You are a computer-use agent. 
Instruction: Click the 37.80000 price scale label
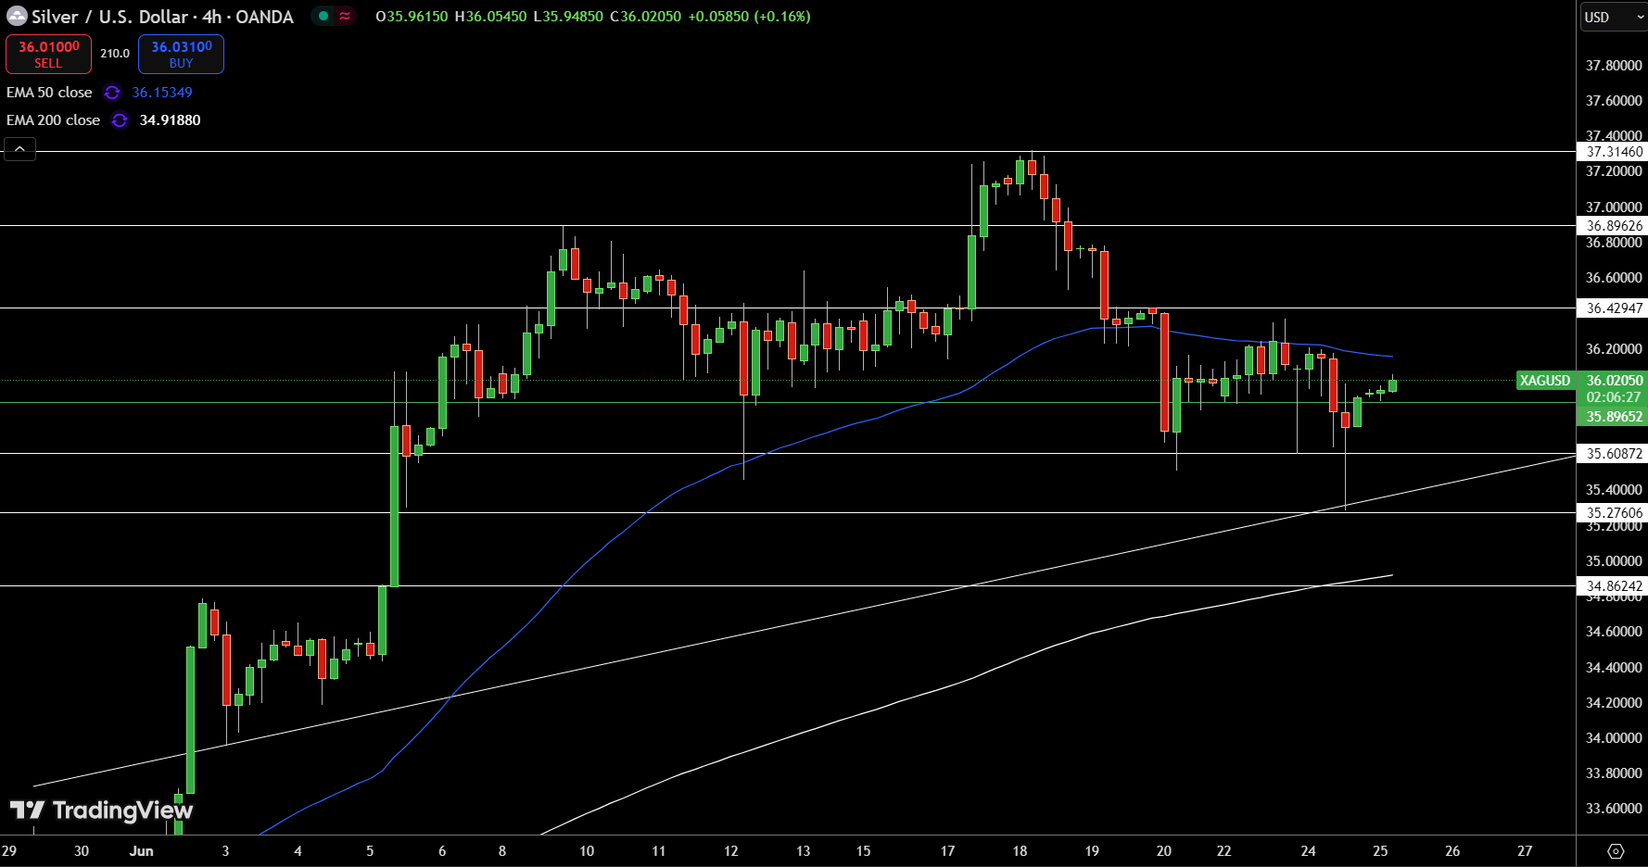click(1614, 66)
